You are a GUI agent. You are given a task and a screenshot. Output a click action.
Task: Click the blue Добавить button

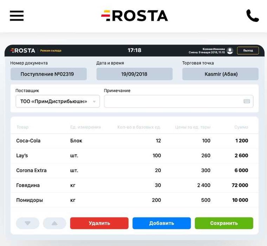point(162,223)
